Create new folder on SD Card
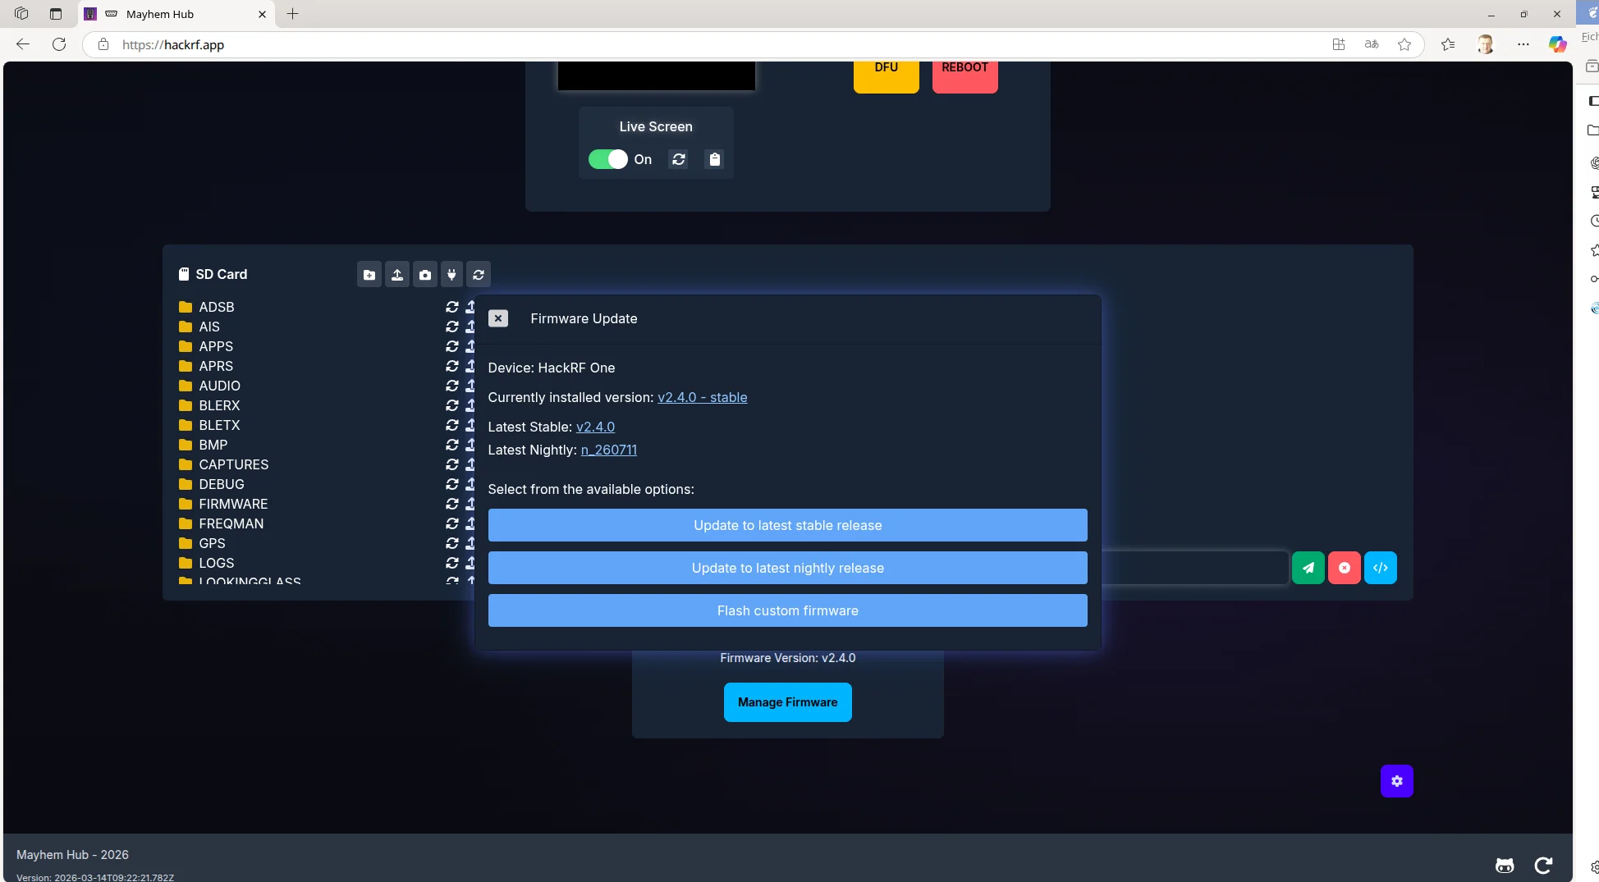 point(369,275)
